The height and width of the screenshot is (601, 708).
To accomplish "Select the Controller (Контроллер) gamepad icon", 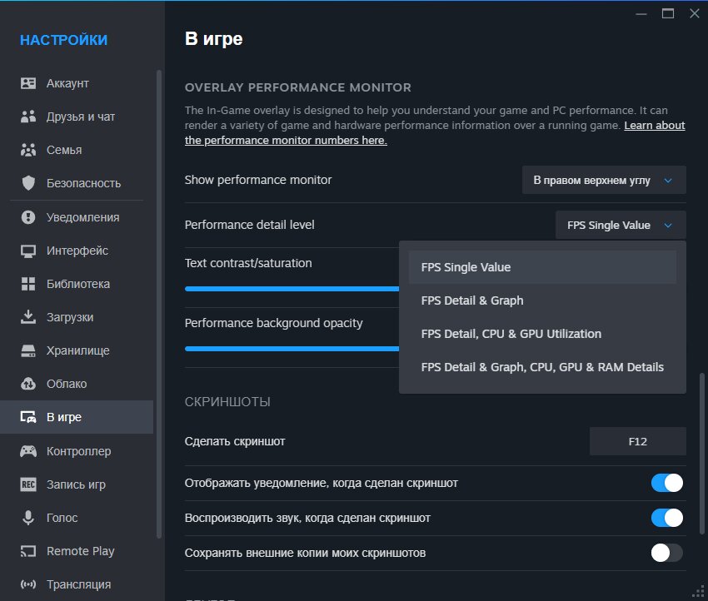I will [x=28, y=451].
